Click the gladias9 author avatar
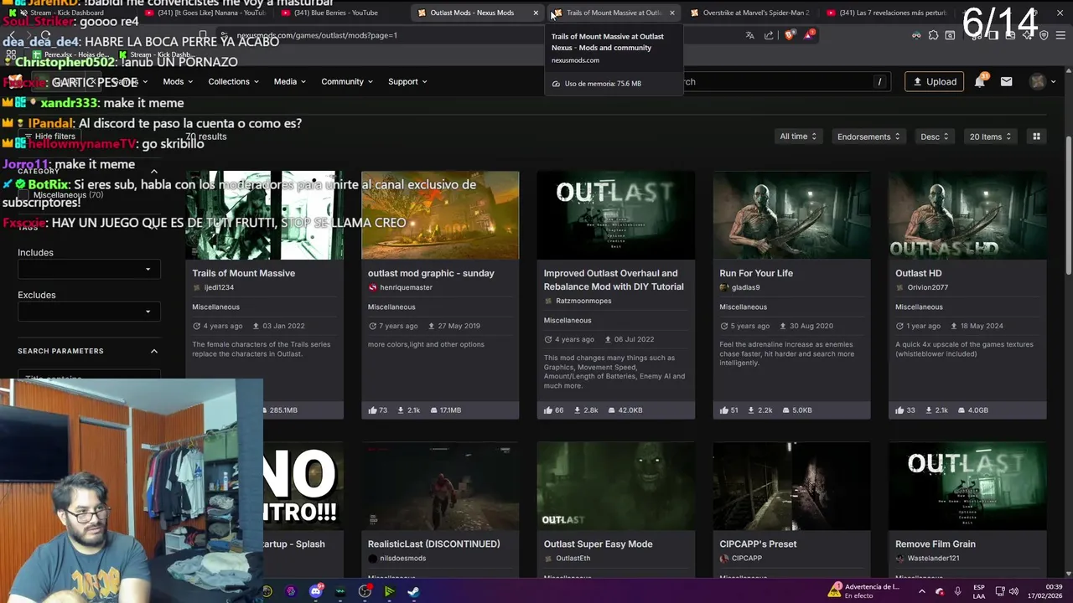The height and width of the screenshot is (603, 1073). click(724, 287)
